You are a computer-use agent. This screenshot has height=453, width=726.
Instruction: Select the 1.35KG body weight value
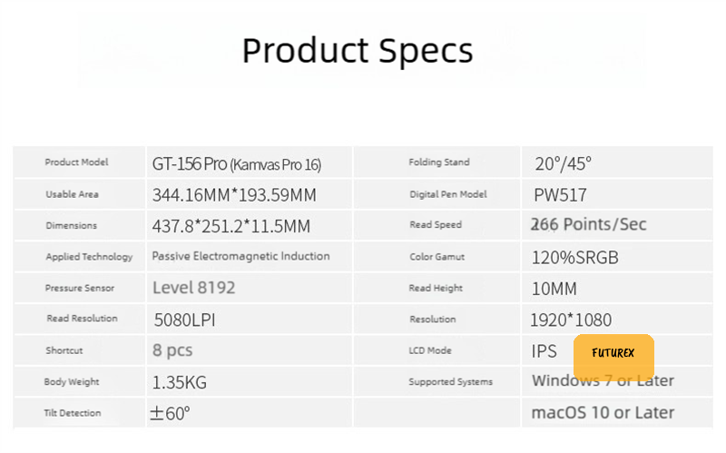(180, 382)
